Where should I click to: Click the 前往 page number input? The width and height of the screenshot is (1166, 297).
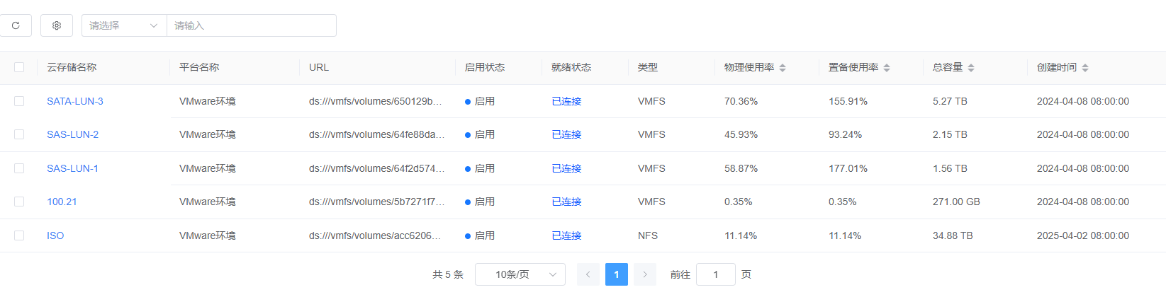[716, 274]
